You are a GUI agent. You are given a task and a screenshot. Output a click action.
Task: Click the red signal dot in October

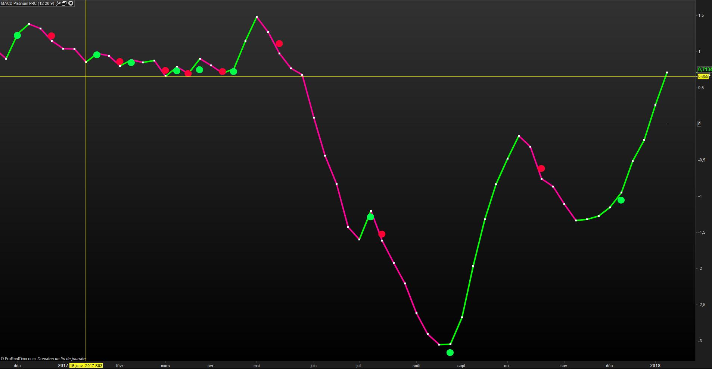541,168
